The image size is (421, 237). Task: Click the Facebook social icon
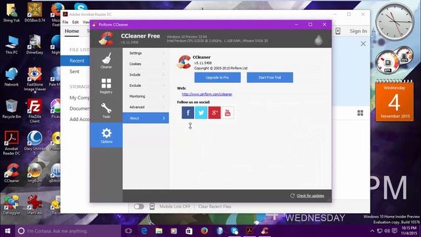(188, 113)
